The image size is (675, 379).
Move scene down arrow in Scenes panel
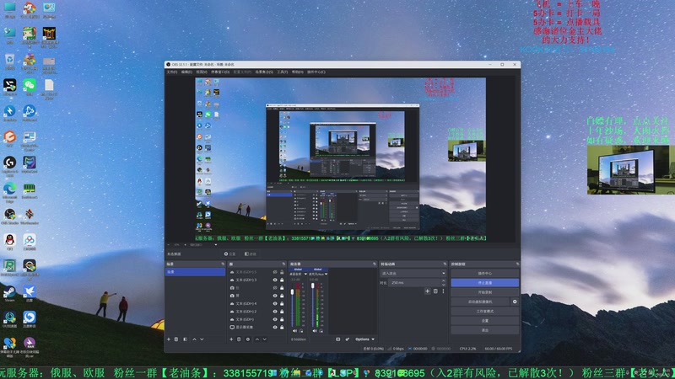202,339
